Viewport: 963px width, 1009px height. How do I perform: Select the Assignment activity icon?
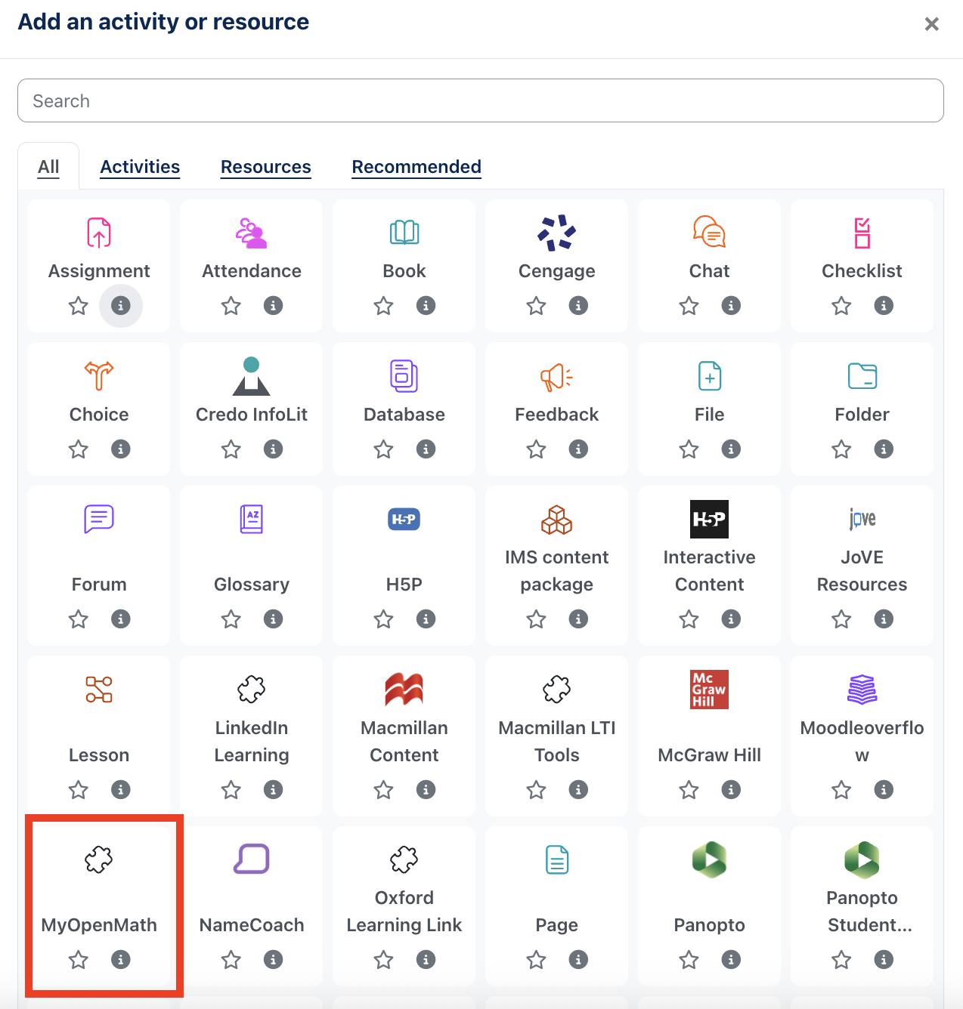(99, 233)
